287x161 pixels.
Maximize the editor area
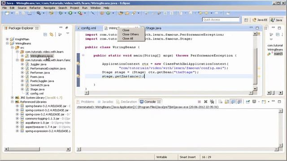pos(257,28)
